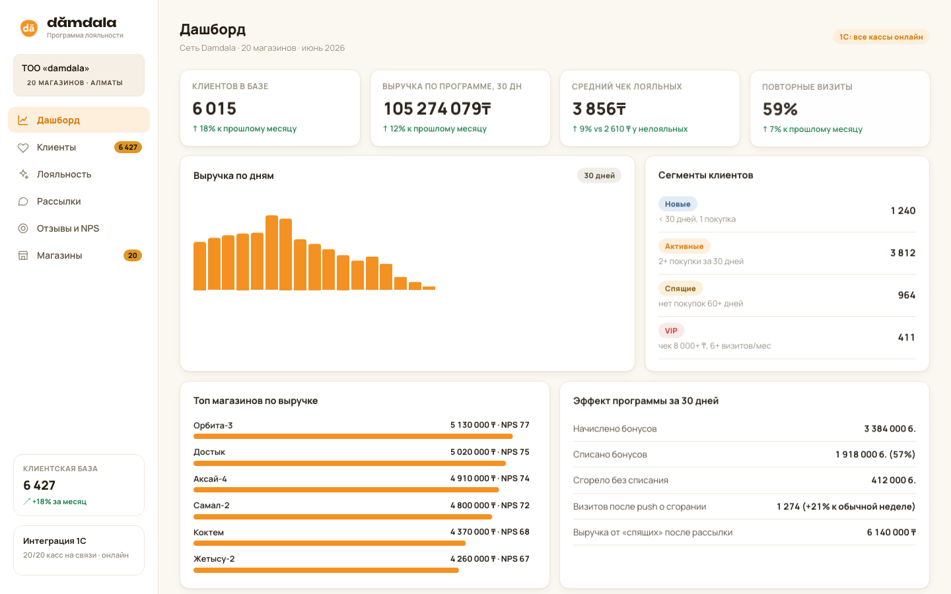Click the tallest bar in Выручка по дням chart
The image size is (951, 594).
[x=271, y=253]
